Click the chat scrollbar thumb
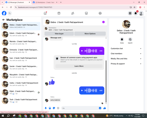The width and height of the screenshot is (147, 118). 106,81
